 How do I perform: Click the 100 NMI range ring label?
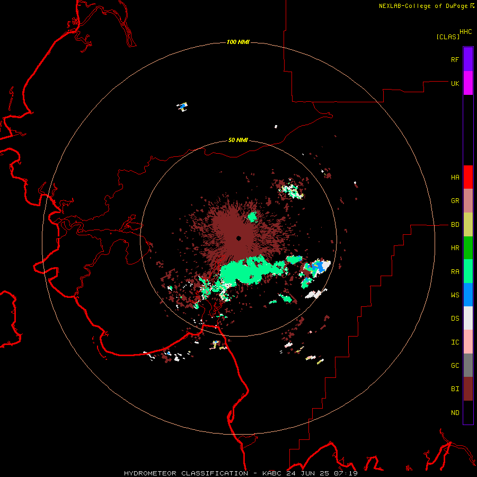(x=238, y=42)
